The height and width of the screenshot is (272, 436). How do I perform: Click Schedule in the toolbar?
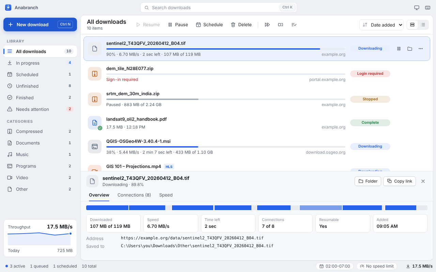tap(209, 25)
